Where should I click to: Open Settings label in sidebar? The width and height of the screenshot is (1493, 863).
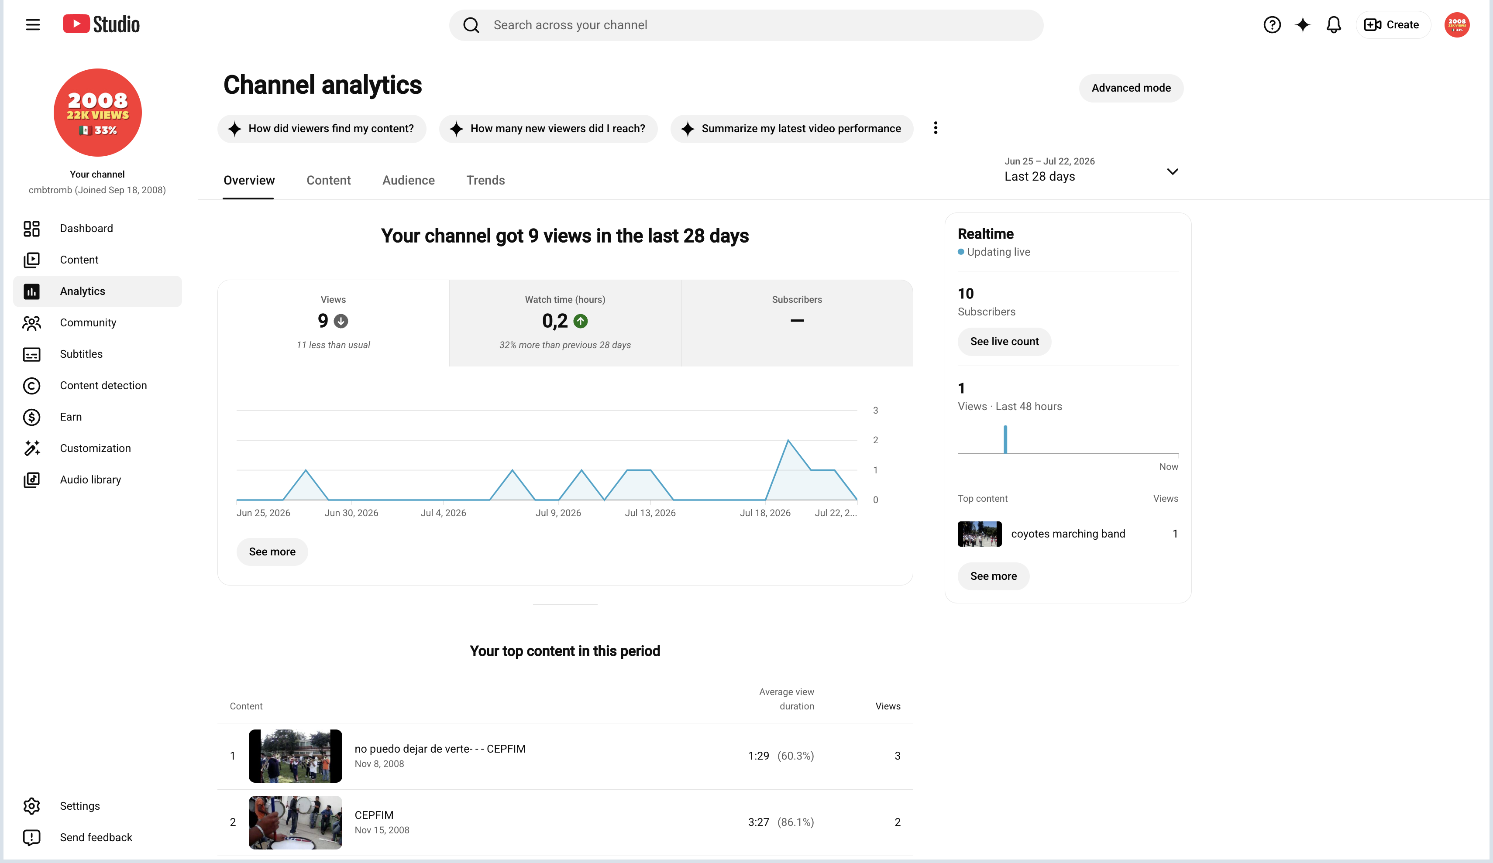point(80,806)
